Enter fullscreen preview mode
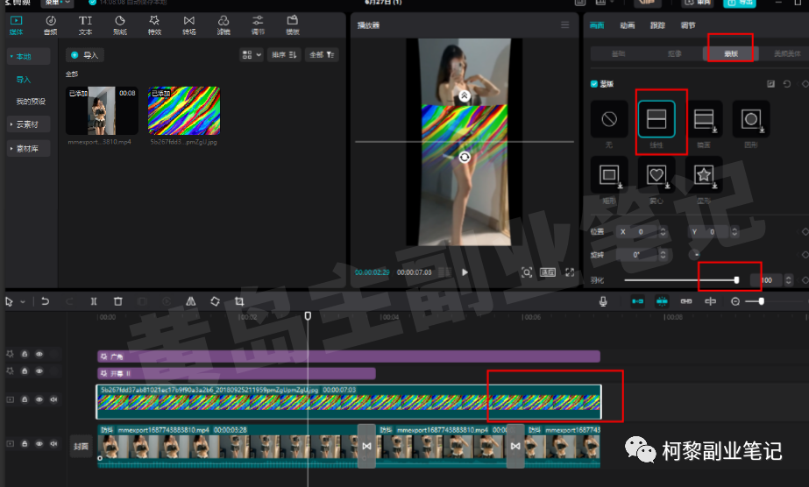The height and width of the screenshot is (487, 809). (x=570, y=272)
